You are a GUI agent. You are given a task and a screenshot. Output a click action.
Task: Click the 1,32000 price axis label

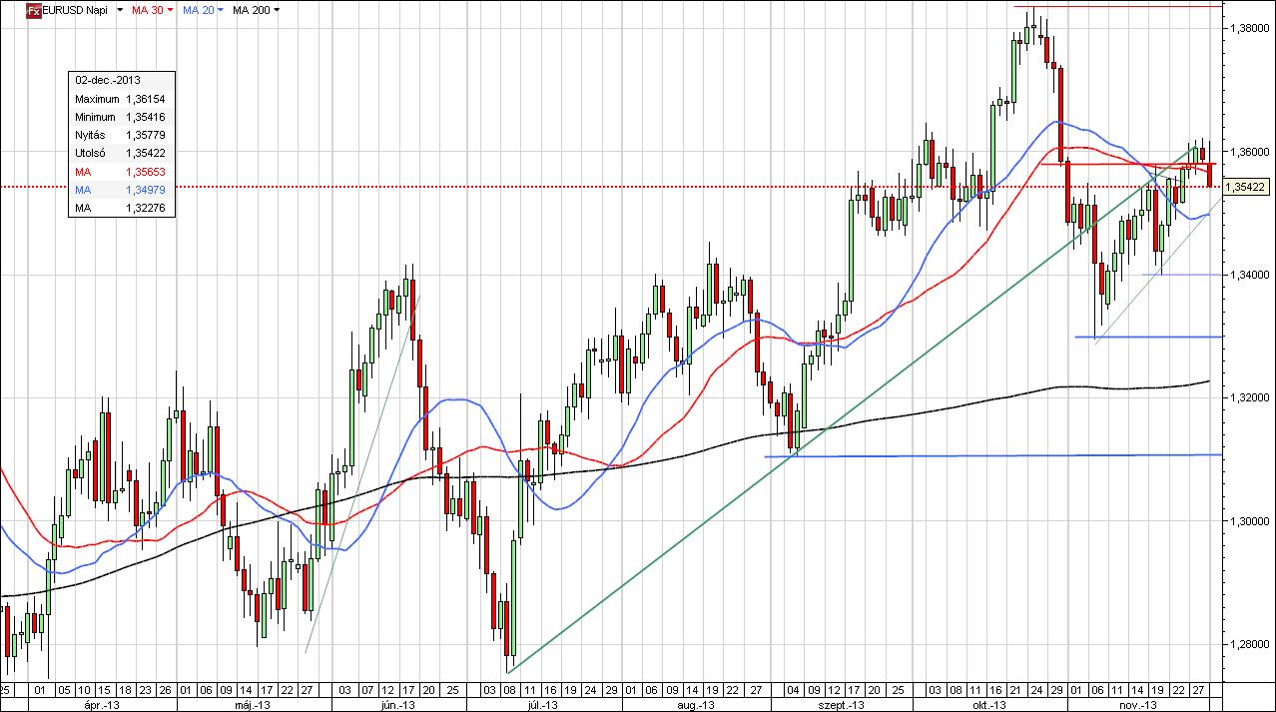[x=1250, y=397]
